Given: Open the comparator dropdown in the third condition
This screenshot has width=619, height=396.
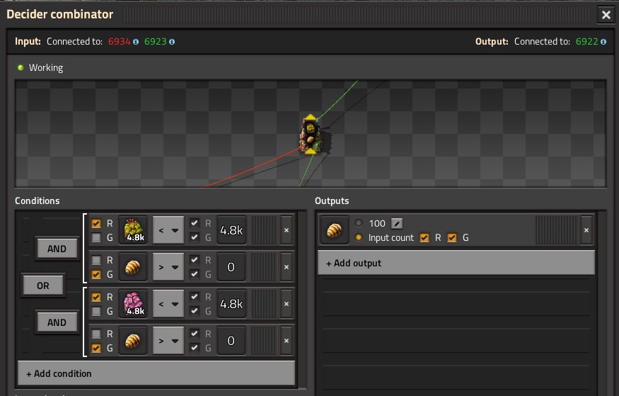Looking at the screenshot, I should (168, 304).
